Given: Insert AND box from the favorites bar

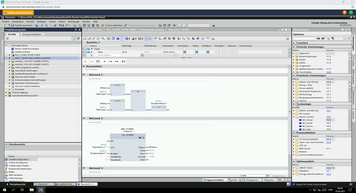Looking at the screenshot, I should pos(85,61).
